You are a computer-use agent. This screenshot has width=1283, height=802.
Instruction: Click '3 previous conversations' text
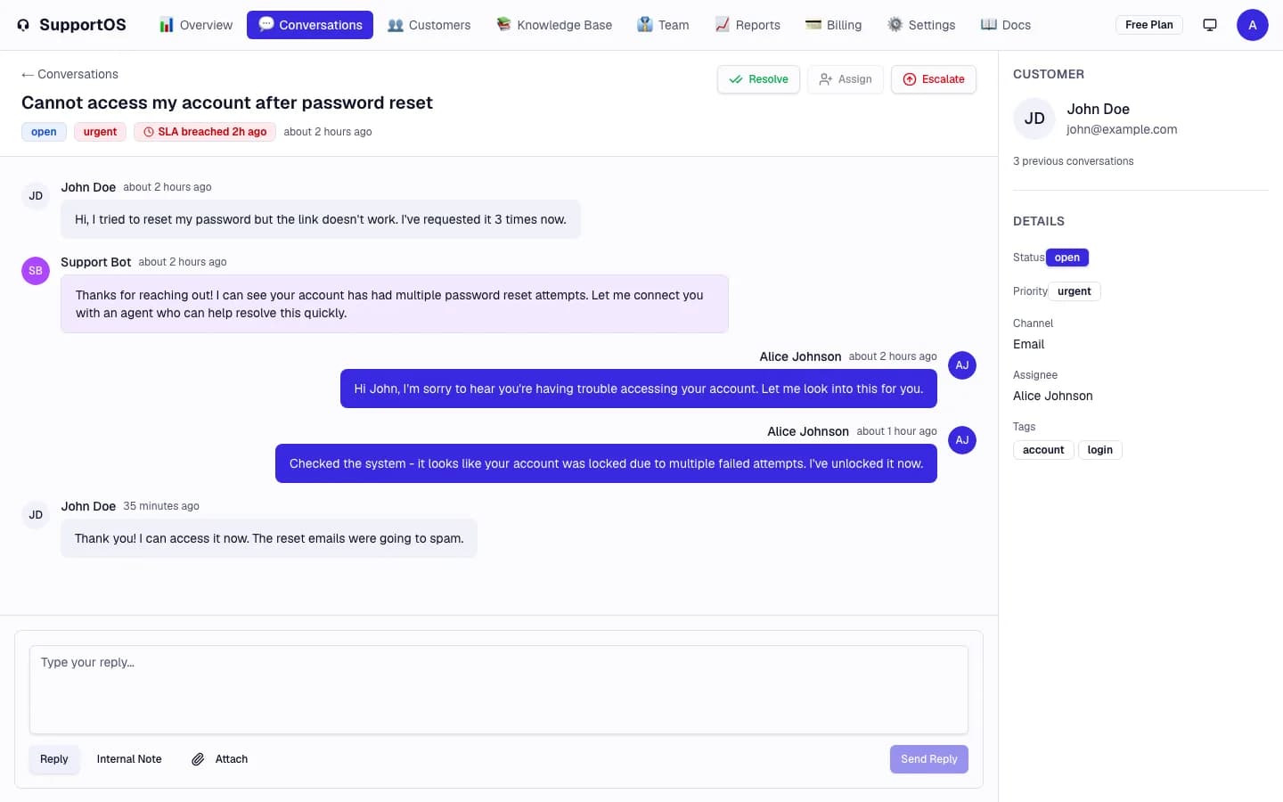(x=1074, y=161)
